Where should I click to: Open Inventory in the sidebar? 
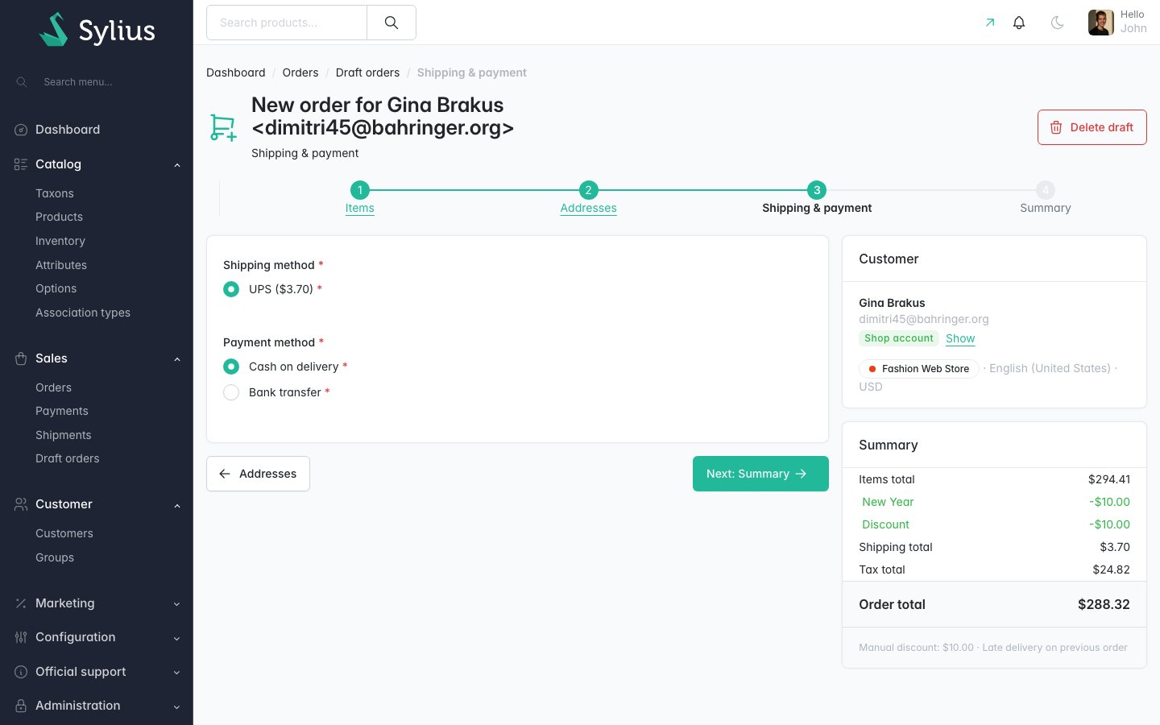coord(60,241)
